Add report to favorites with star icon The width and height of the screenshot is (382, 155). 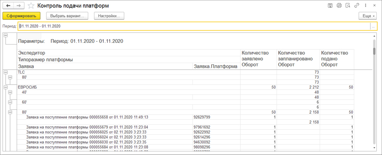pyautogui.click(x=31, y=6)
